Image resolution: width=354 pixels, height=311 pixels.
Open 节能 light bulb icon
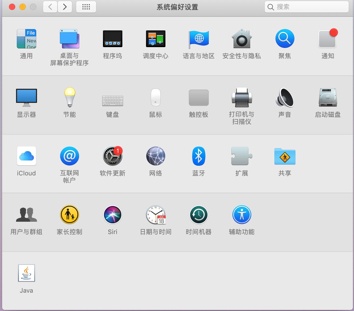[x=70, y=97]
